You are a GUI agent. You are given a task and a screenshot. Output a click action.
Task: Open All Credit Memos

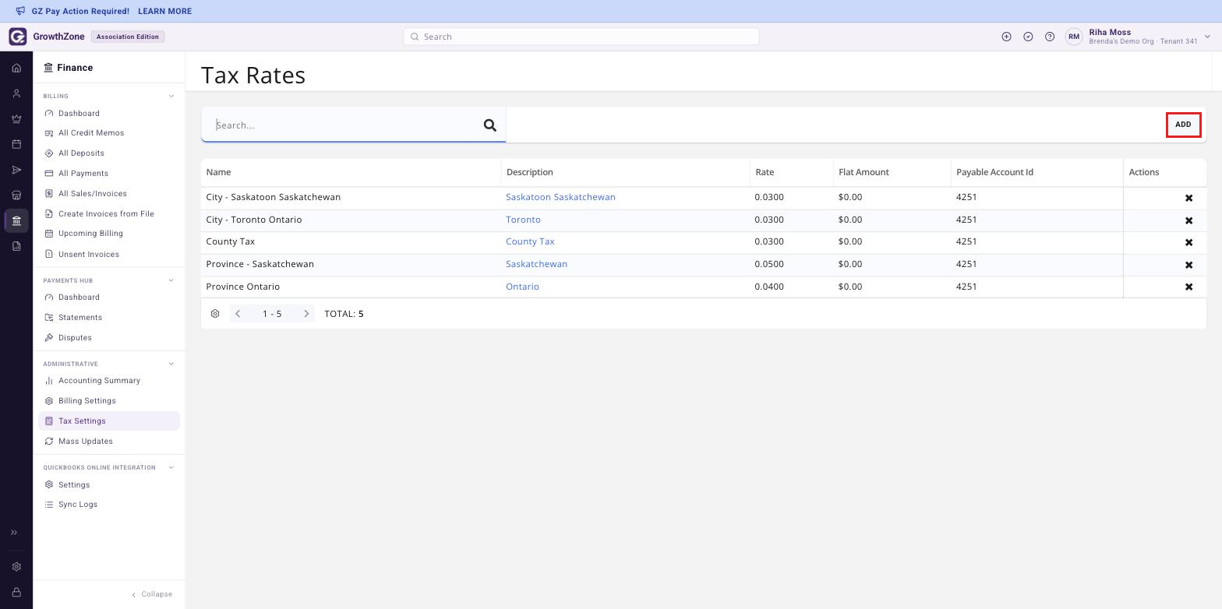[x=91, y=133]
